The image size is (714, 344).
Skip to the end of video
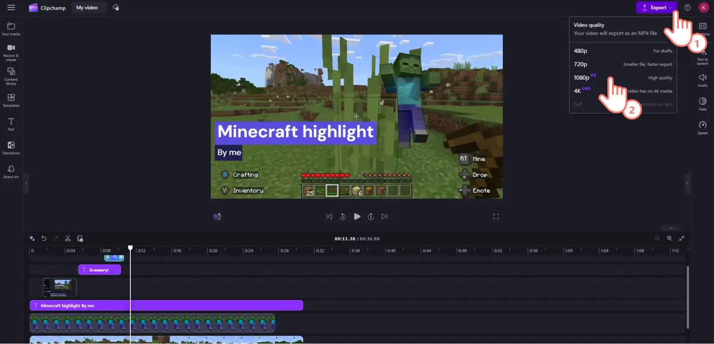[384, 216]
